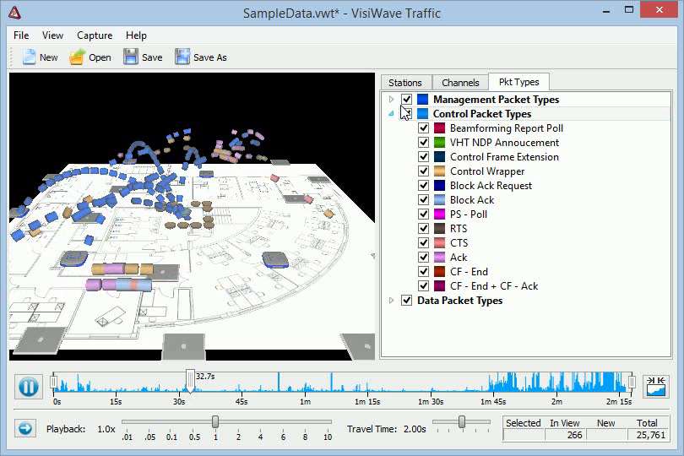Click the zoom-to-selection timeline icon

coord(656,386)
